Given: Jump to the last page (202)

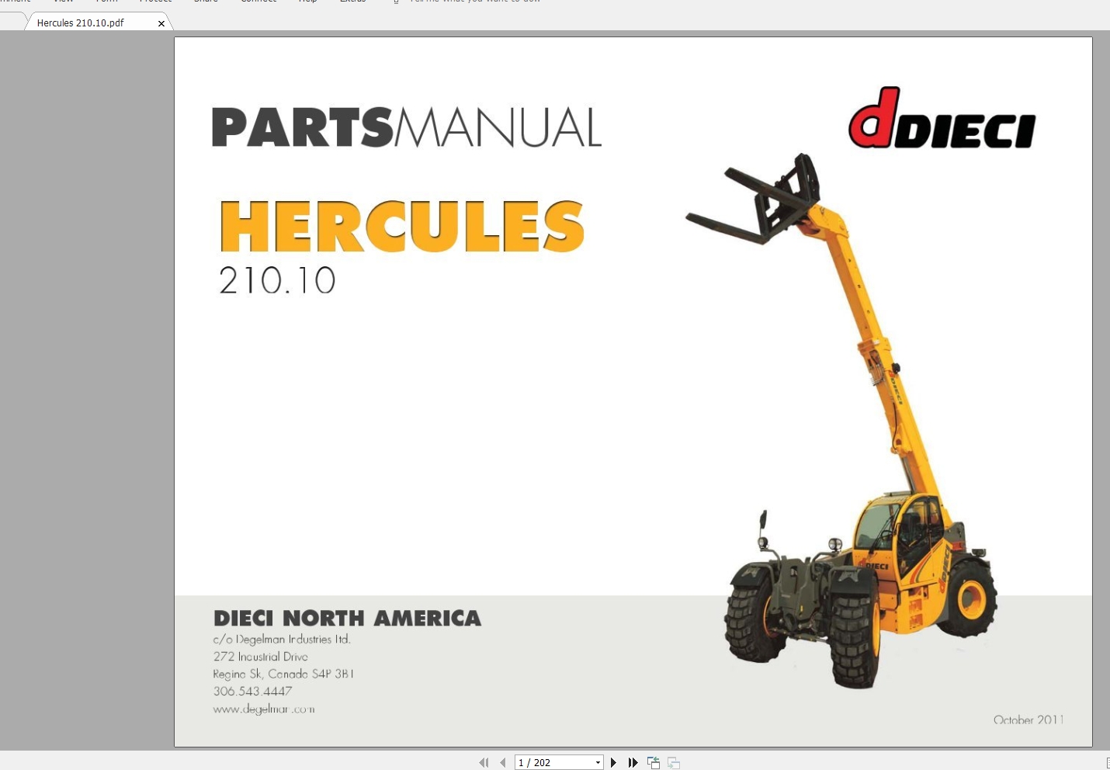Looking at the screenshot, I should (x=633, y=762).
